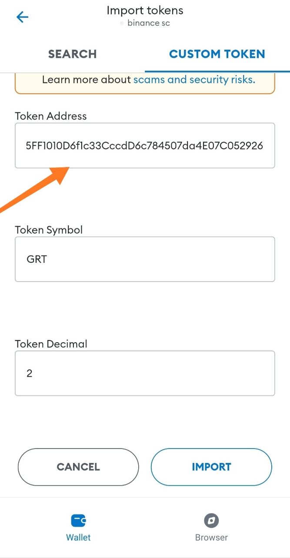Select the CUSTOM TOKEN tab
The width and height of the screenshot is (290, 558).
tap(217, 54)
